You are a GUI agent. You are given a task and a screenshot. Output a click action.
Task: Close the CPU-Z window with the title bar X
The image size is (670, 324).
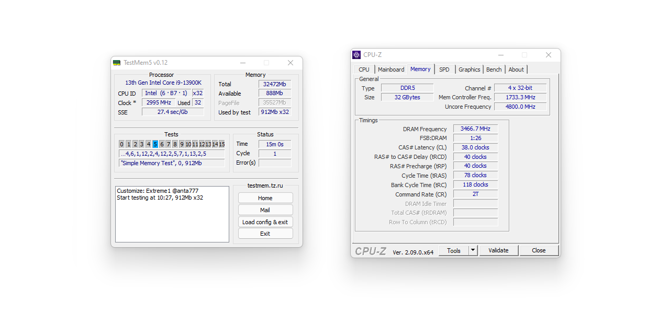point(549,55)
